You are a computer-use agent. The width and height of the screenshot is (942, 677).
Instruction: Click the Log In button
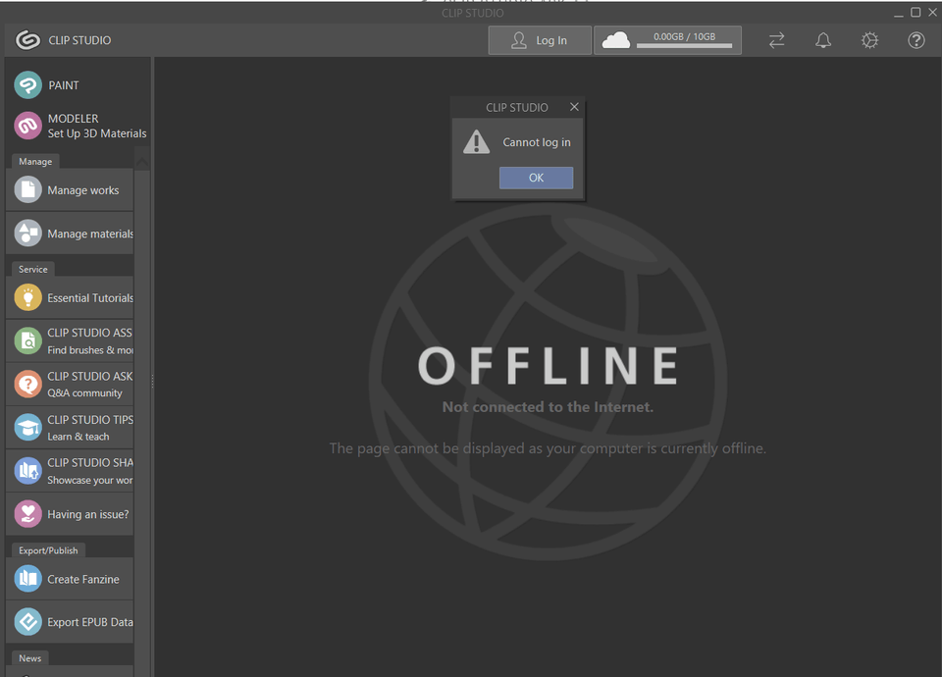pos(540,40)
